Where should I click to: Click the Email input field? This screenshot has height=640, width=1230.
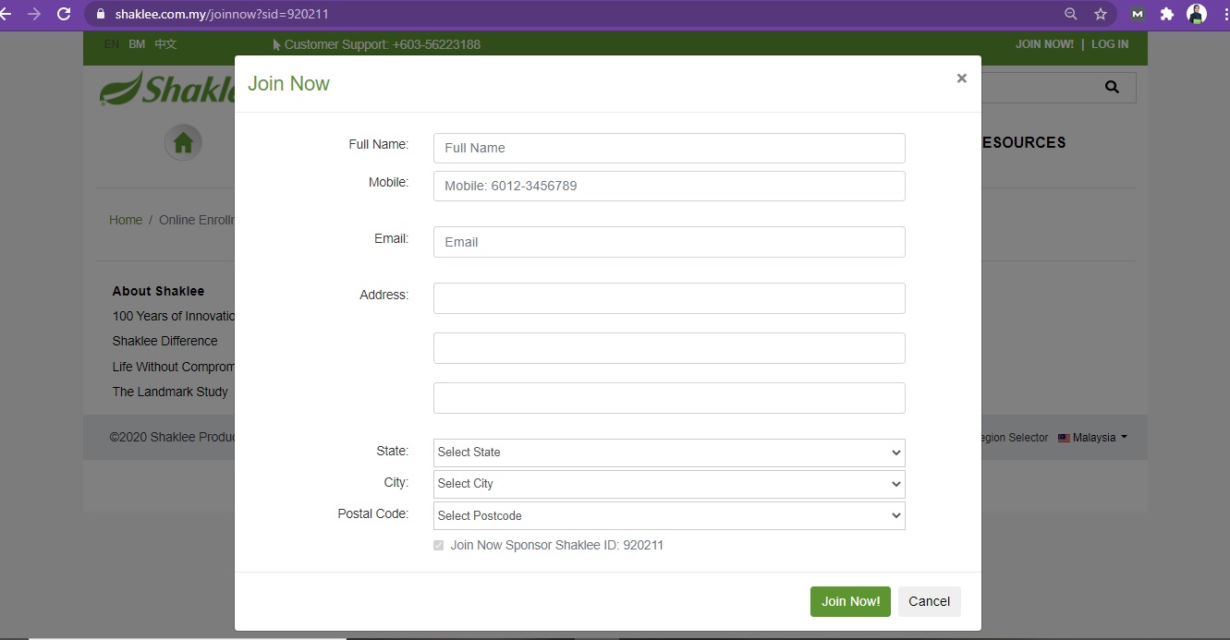(x=669, y=242)
